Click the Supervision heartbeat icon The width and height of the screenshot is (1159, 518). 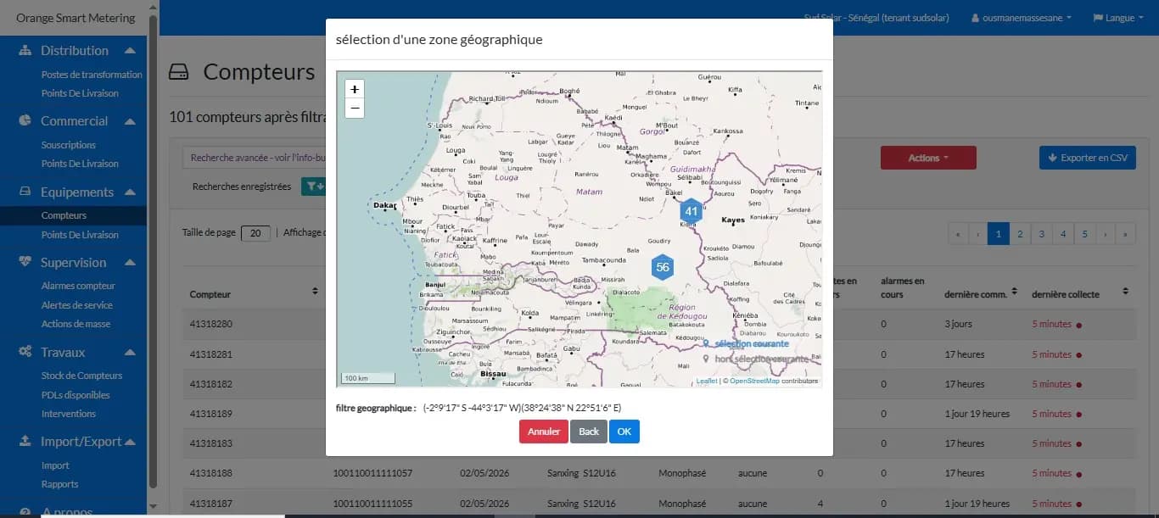click(x=25, y=263)
